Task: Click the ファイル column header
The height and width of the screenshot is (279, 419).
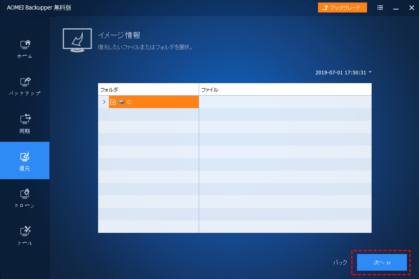Action: click(x=285, y=89)
